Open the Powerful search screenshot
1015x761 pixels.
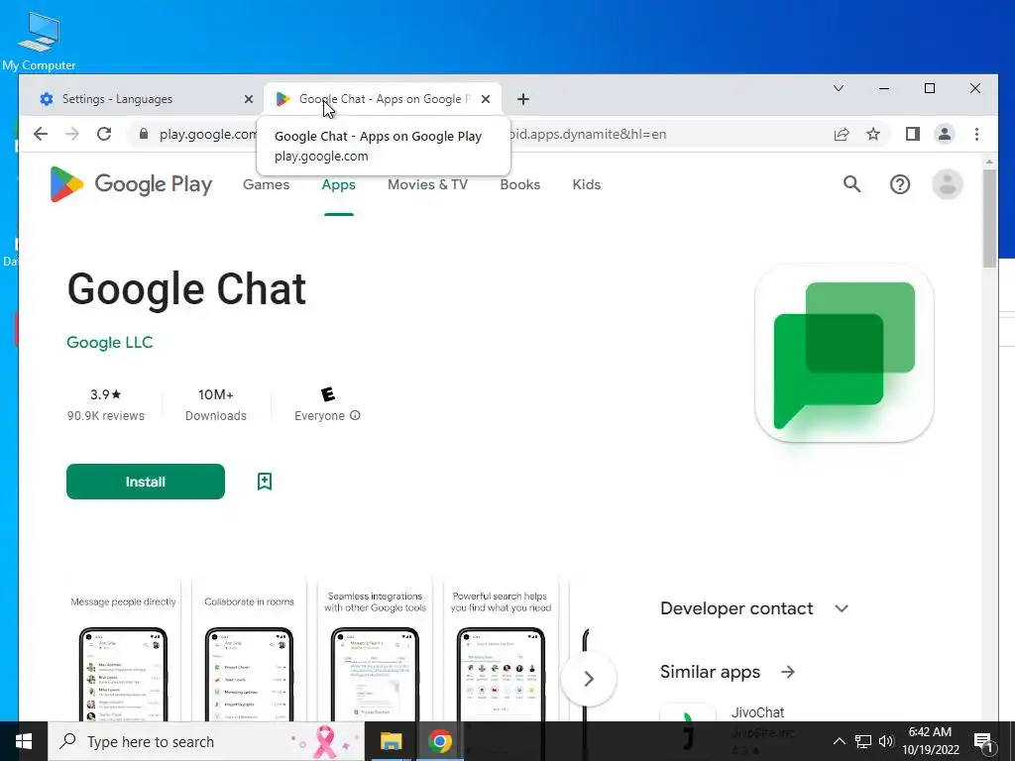[x=501, y=650]
